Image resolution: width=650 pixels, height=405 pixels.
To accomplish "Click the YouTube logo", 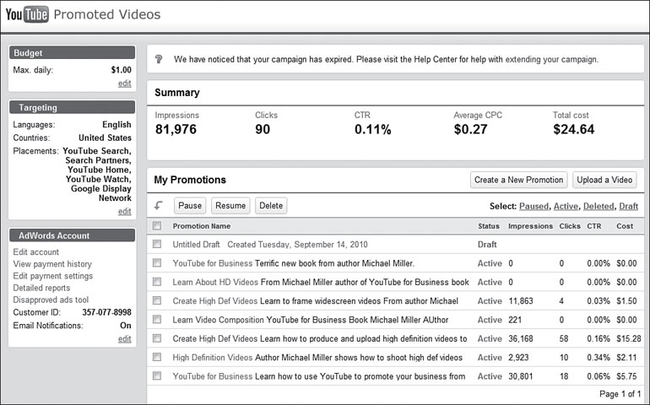I will 27,14.
